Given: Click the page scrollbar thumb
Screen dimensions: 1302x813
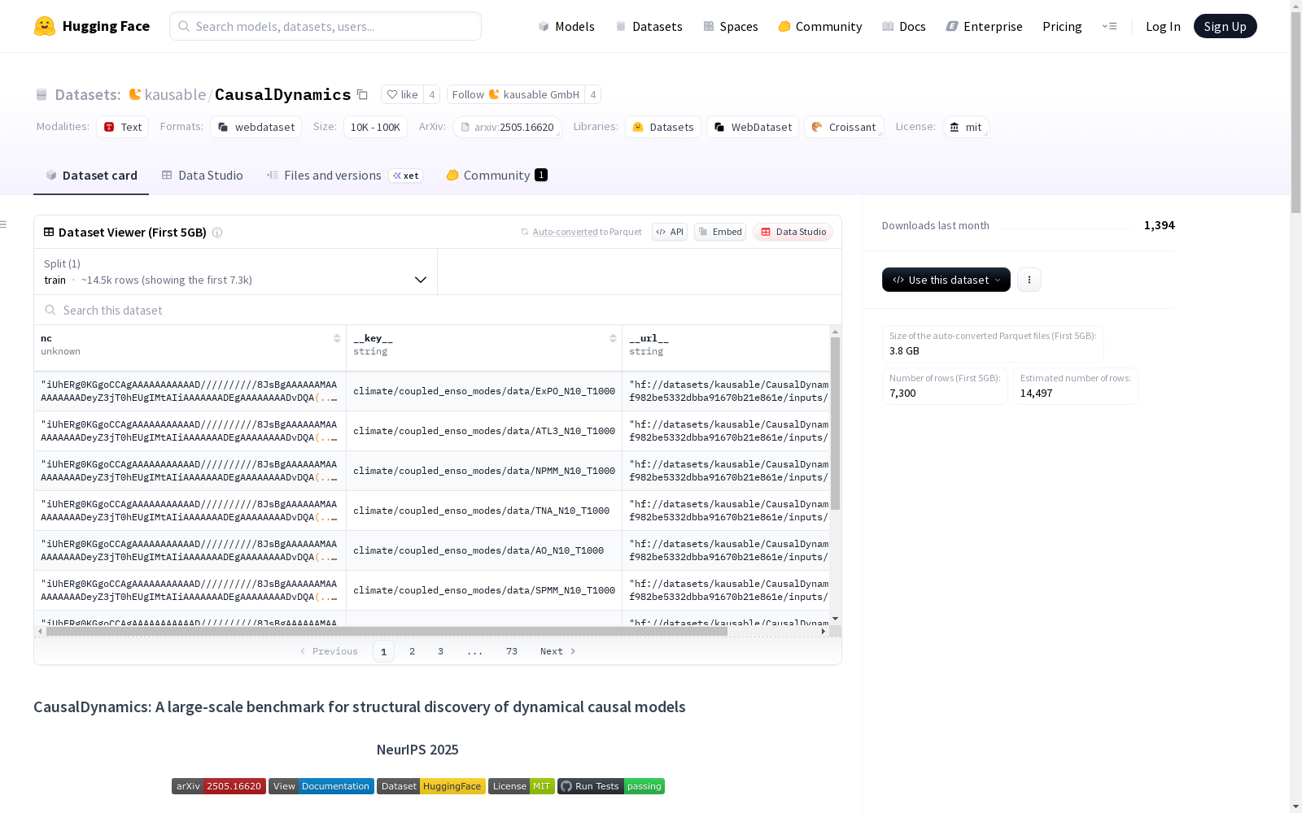Looking at the screenshot, I should click(x=1295, y=114).
